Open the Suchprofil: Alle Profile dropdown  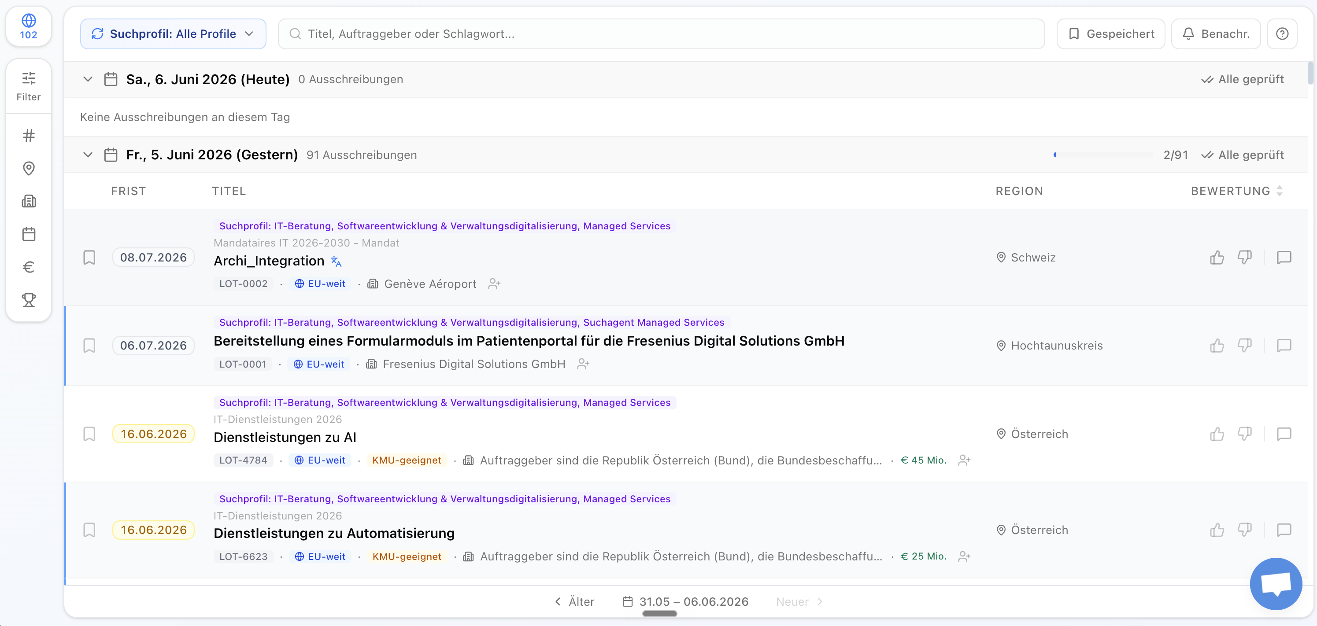click(173, 34)
